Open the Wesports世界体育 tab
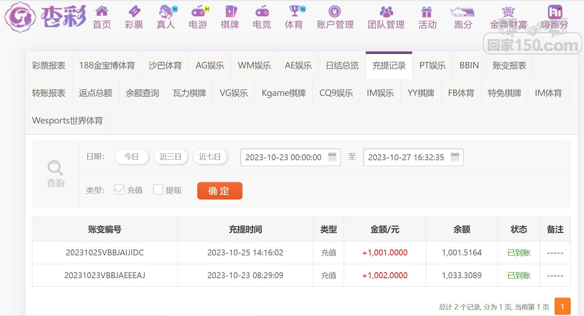Screen dimensions: 584x316 68,121
